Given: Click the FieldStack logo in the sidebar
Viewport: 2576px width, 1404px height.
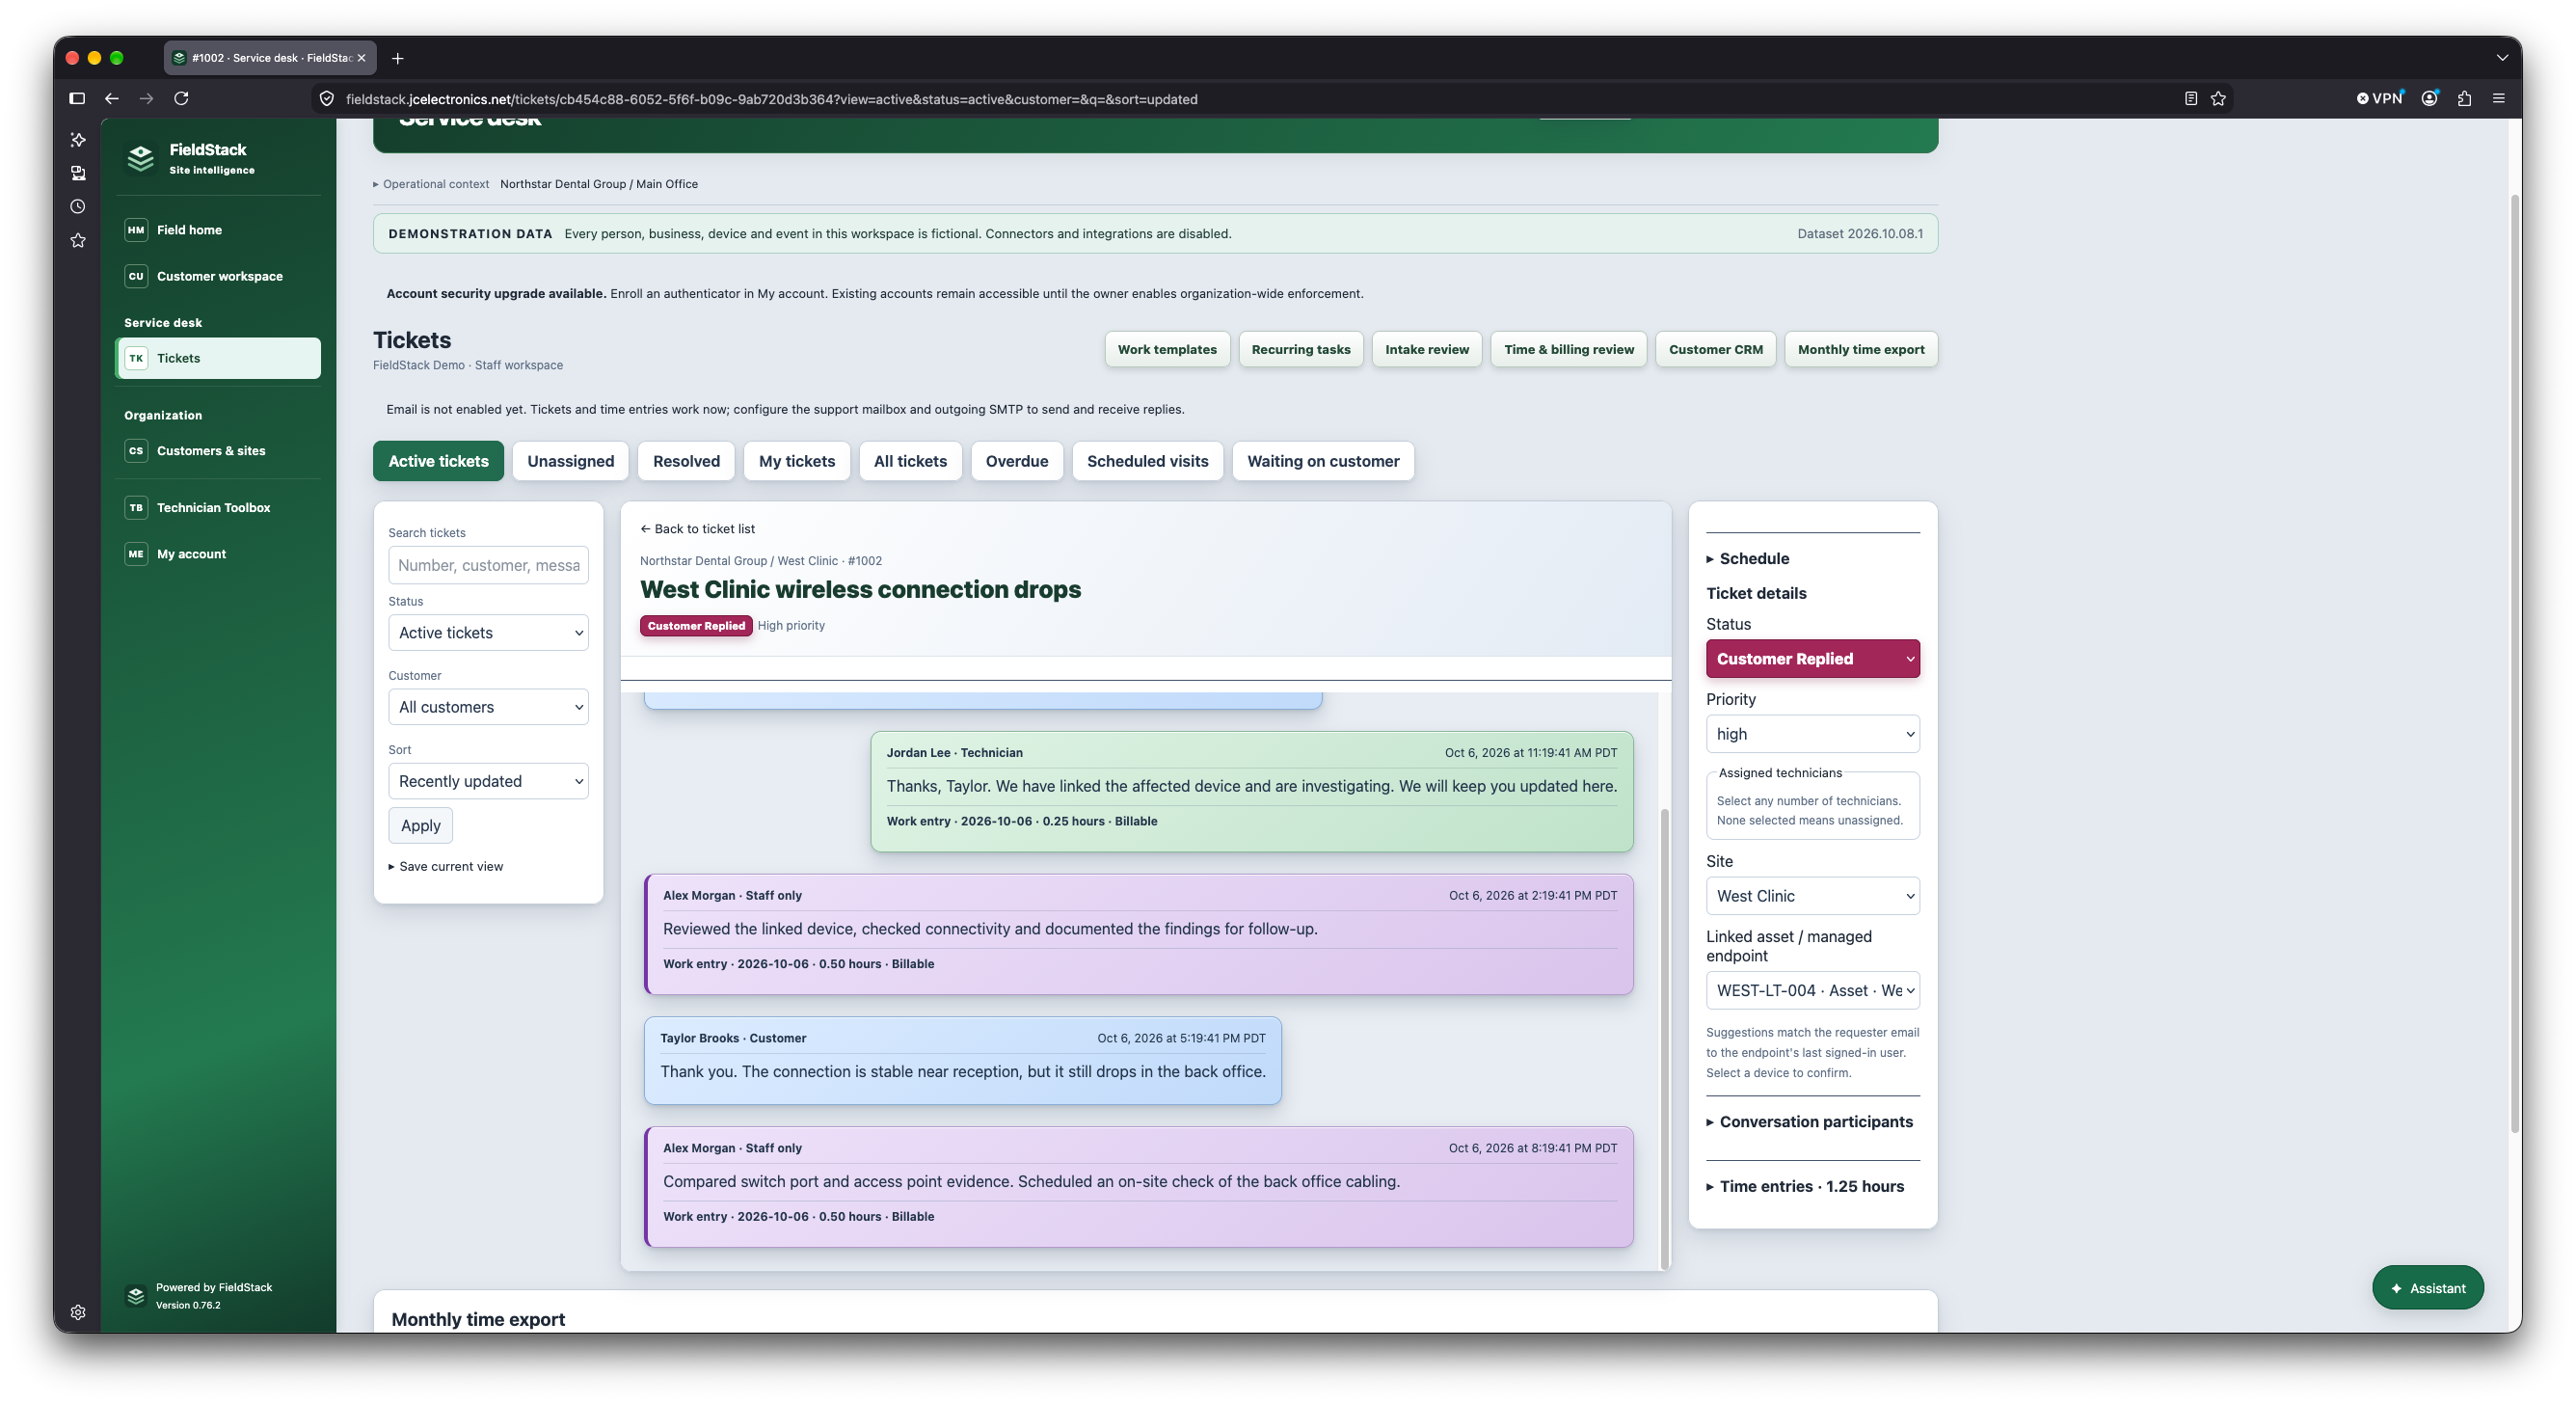Looking at the screenshot, I should tap(141, 158).
